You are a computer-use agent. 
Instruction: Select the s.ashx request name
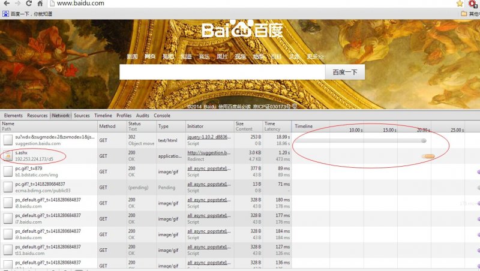coord(21,153)
